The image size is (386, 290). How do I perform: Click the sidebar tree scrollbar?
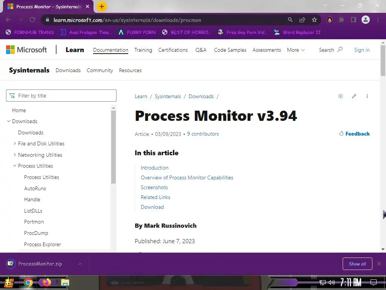tap(113, 147)
